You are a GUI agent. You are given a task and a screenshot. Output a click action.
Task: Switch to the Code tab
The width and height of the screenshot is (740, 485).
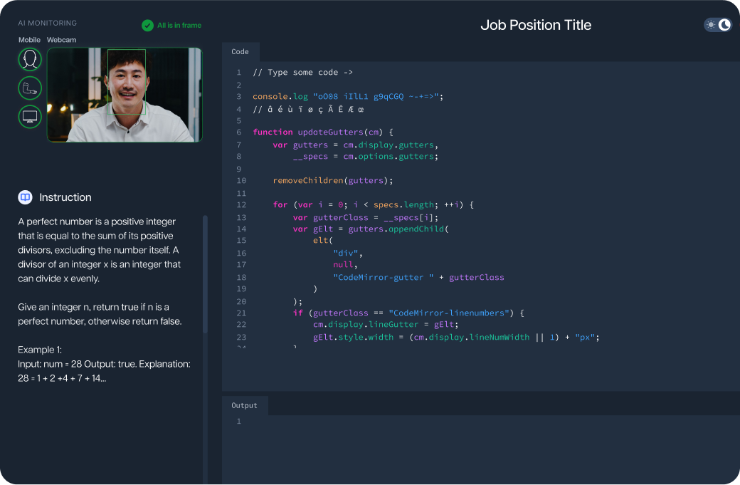240,52
